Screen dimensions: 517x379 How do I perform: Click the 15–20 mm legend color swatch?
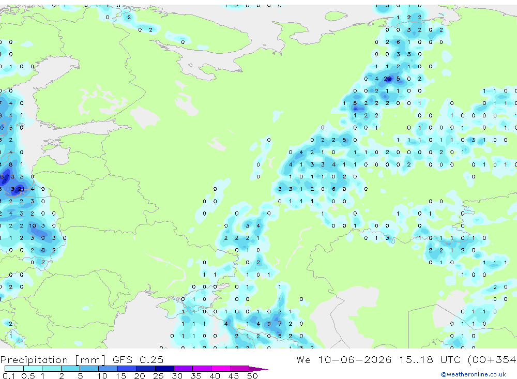coord(127,369)
